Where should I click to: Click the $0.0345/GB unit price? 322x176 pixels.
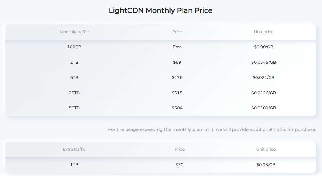coord(264,62)
